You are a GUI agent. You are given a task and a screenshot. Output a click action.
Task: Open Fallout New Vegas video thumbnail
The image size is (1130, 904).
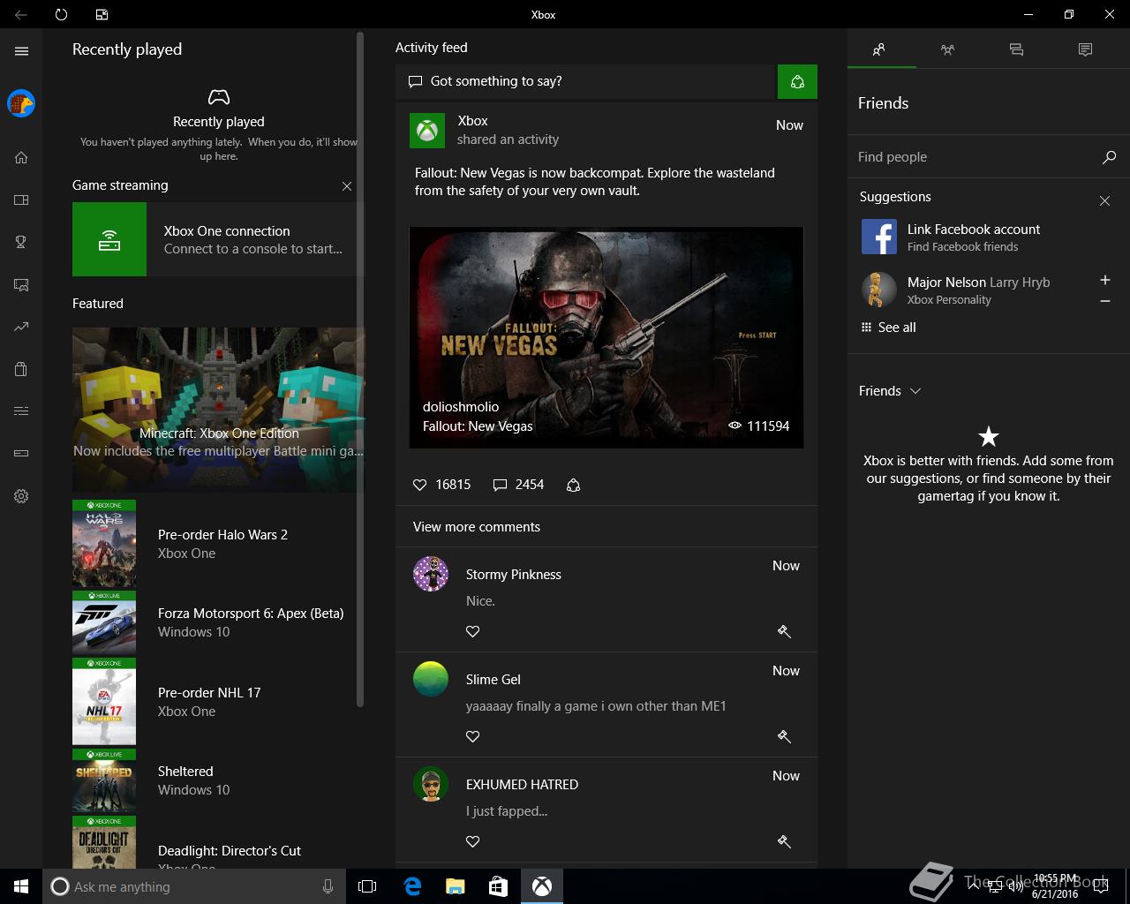click(606, 337)
